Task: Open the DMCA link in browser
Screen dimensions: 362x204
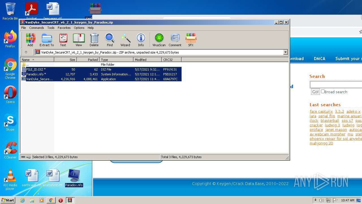Action: coord(320,59)
